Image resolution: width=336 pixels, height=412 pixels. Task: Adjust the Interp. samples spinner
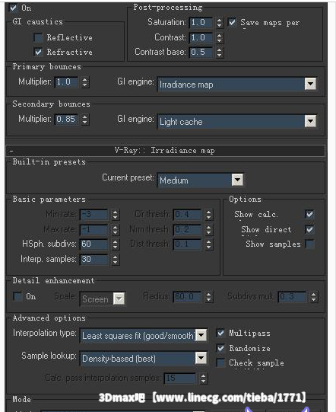(x=115, y=260)
